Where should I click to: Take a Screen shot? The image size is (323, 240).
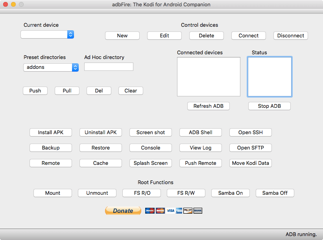click(x=151, y=133)
